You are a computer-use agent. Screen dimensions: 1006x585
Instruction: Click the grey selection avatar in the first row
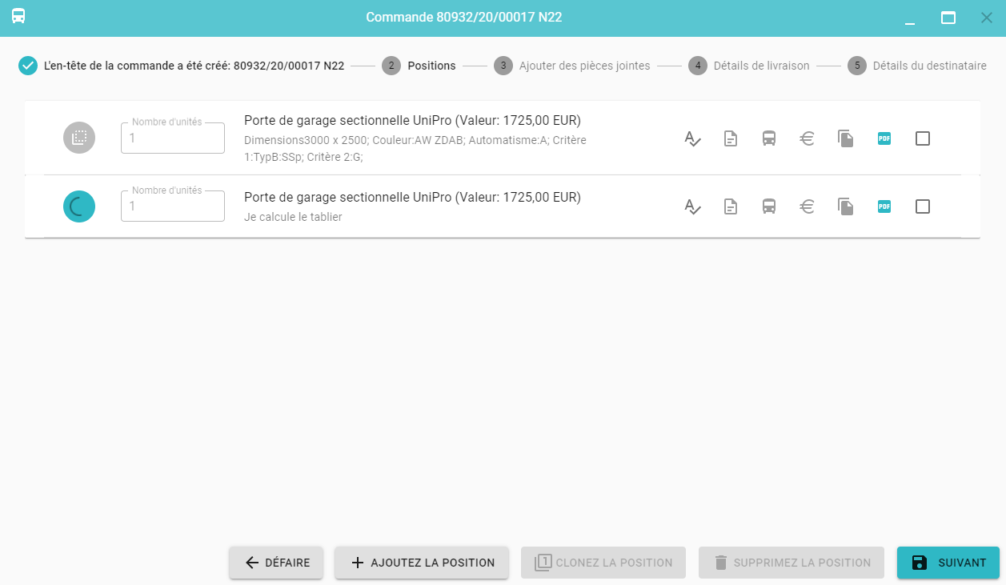pyautogui.click(x=79, y=138)
